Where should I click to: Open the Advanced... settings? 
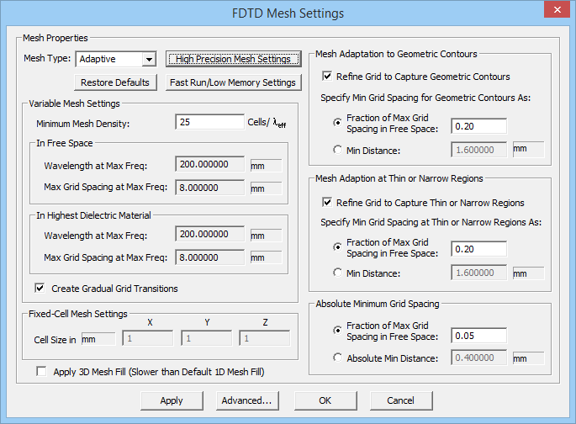(x=246, y=400)
